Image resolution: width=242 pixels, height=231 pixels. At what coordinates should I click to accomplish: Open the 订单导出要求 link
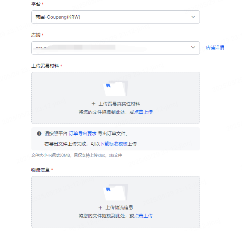coord(82,133)
